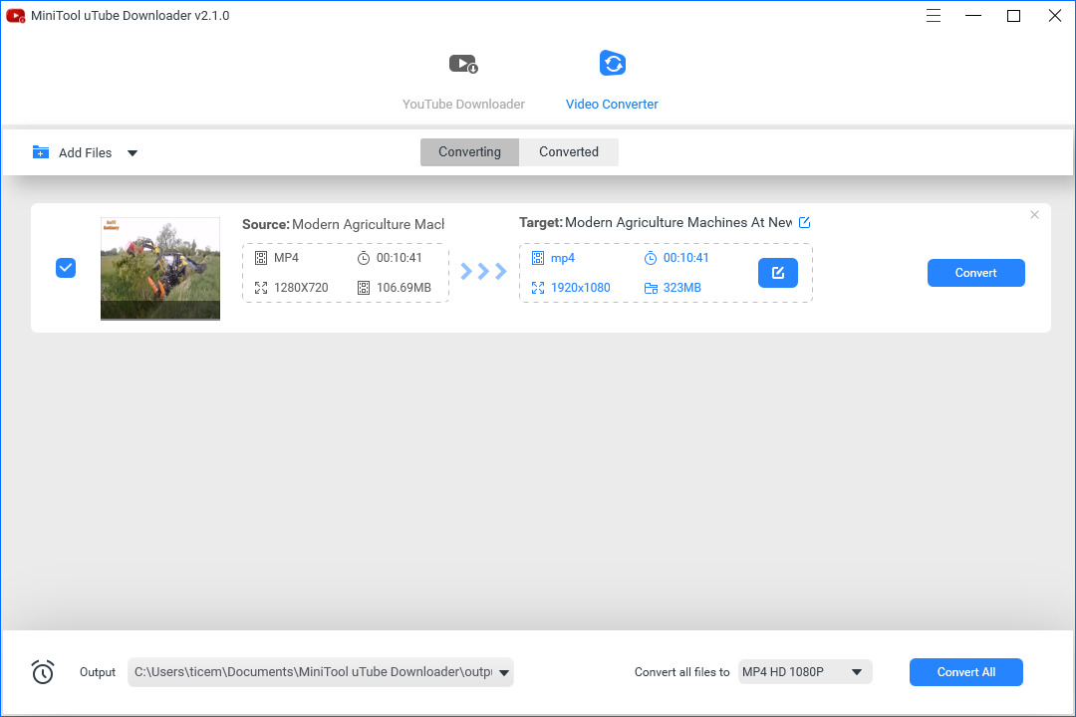Select the Video Converter tab label

(612, 105)
